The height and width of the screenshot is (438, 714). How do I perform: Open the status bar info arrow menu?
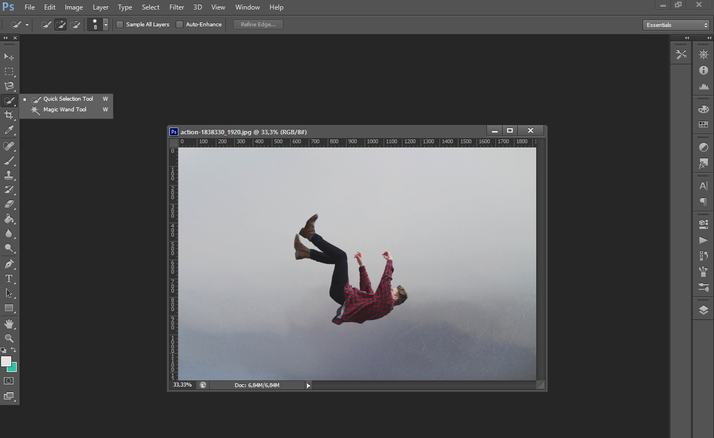pyautogui.click(x=308, y=385)
